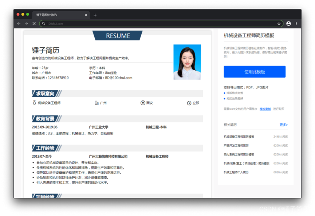Open 机械/设备/重工（项目经理）简历模板 link

pos(247,163)
